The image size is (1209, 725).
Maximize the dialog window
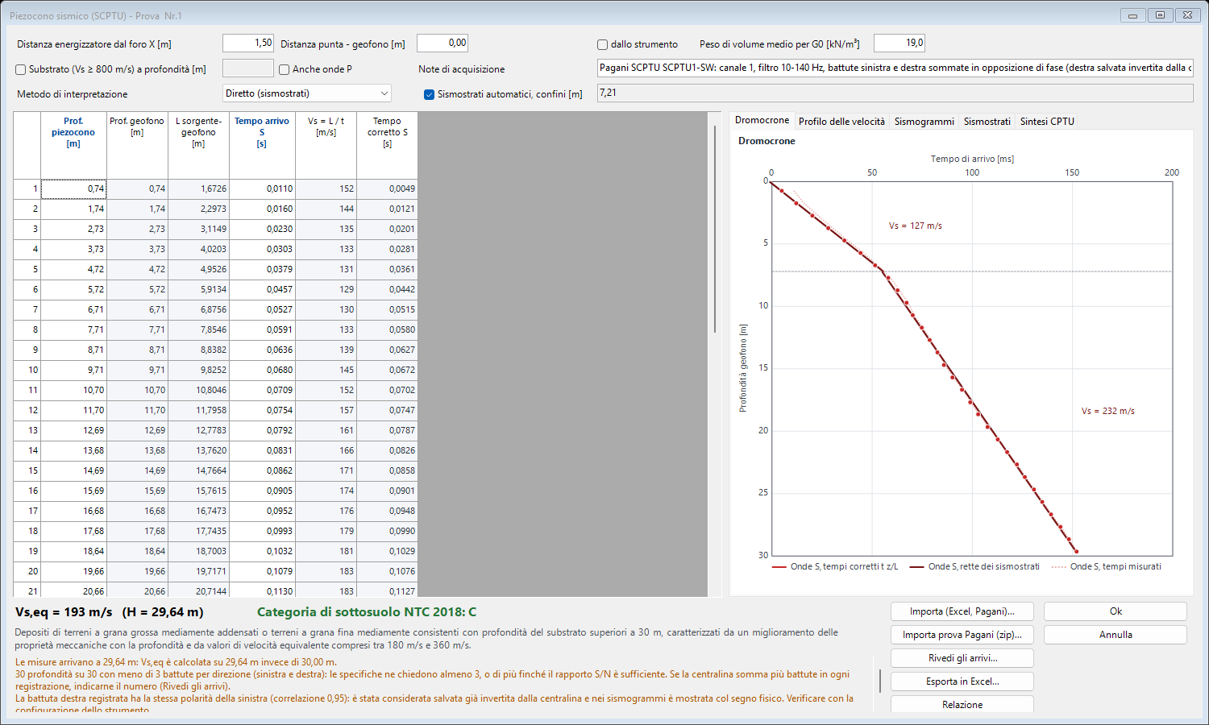(1161, 15)
